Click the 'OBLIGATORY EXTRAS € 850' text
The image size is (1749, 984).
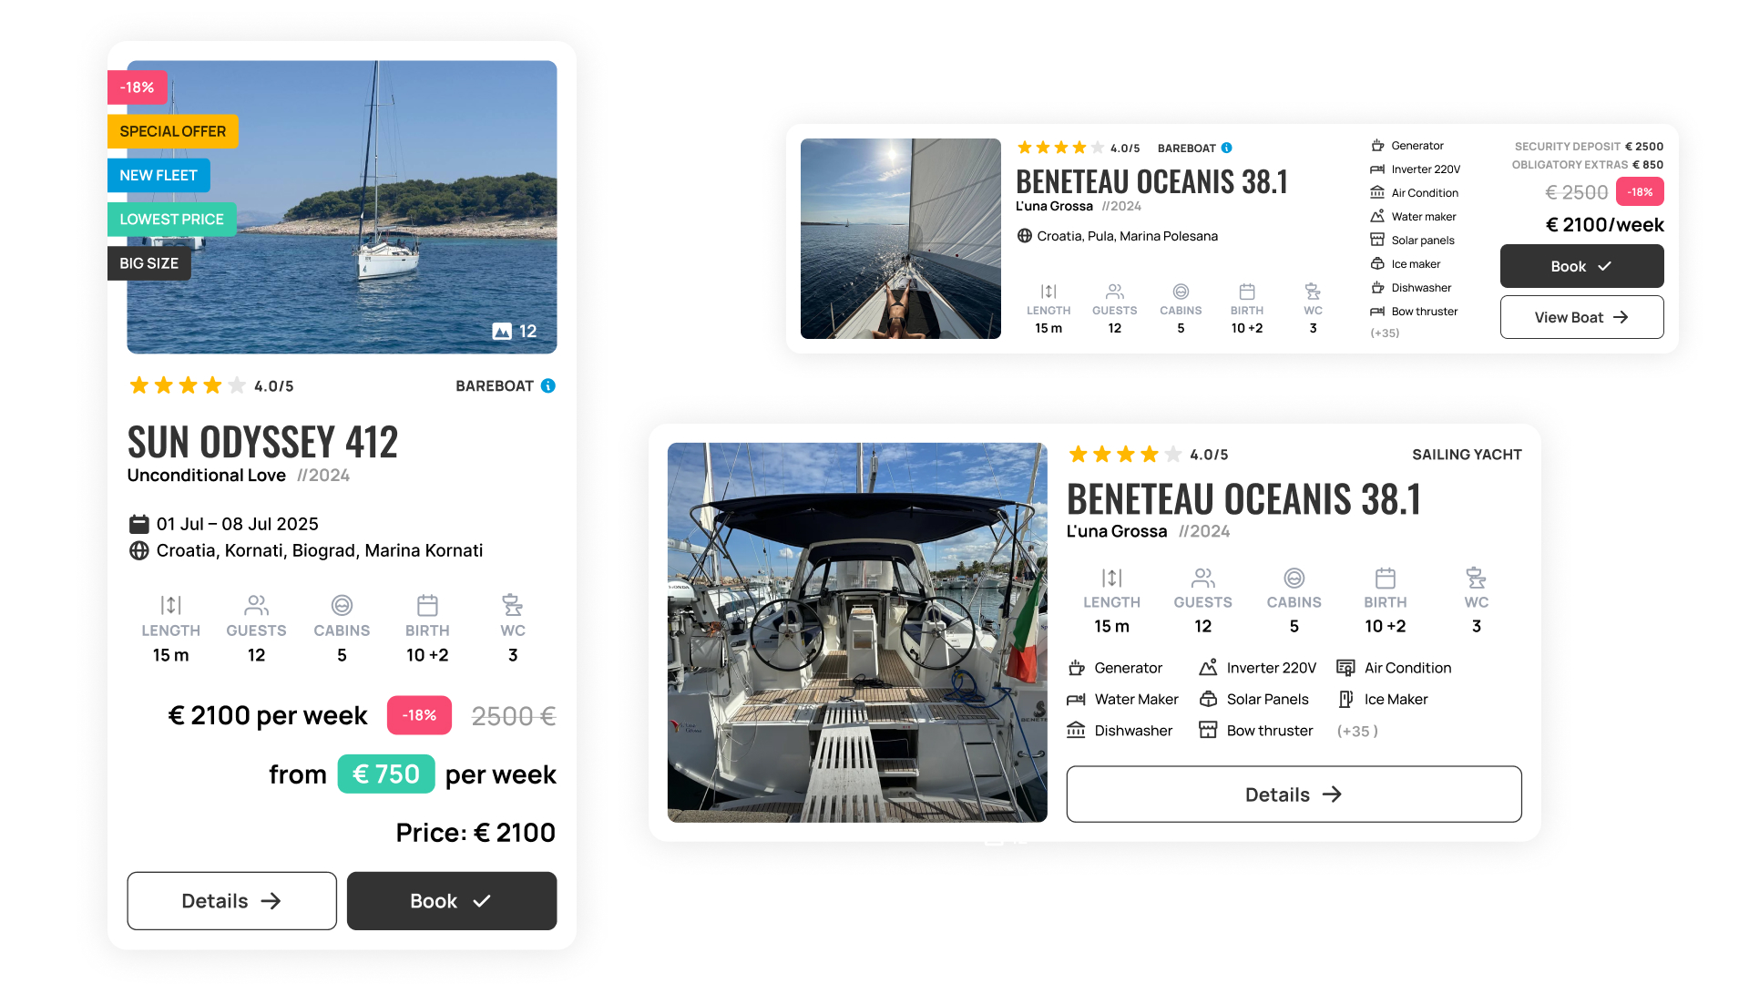pos(1588,165)
